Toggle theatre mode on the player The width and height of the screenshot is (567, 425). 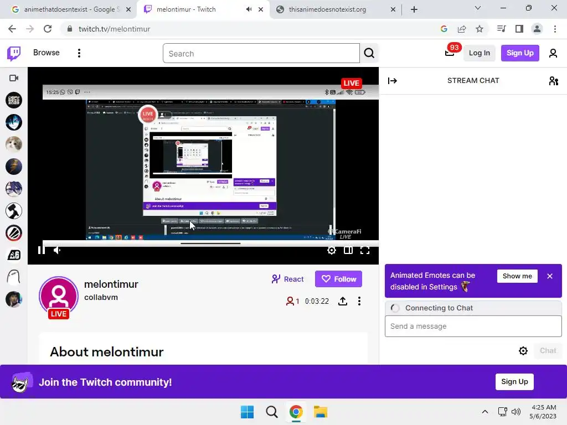(348, 250)
